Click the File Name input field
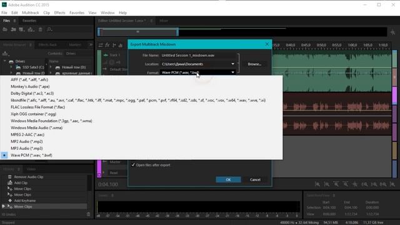 pos(199,56)
